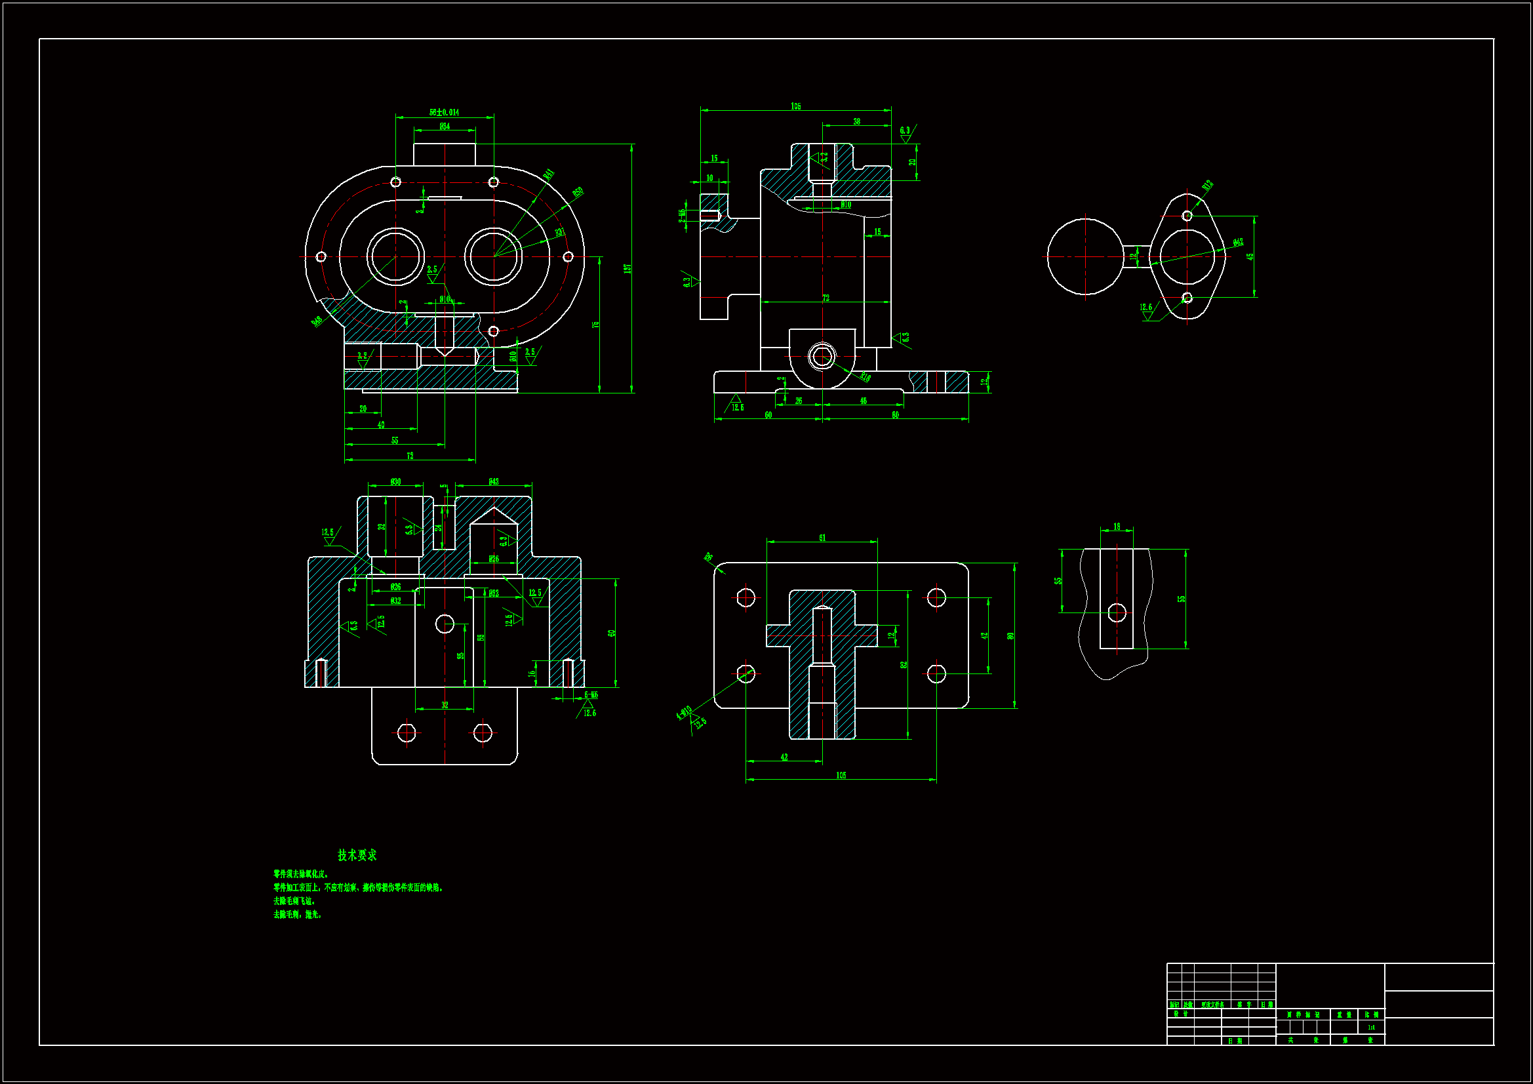Click the R12 radius label on flange view
This screenshot has width=1533, height=1084.
click(1208, 186)
